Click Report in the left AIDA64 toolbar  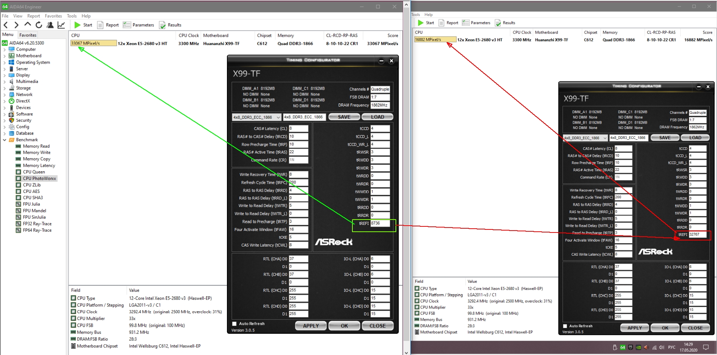[108, 25]
